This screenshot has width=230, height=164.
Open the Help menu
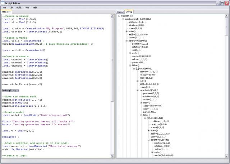[x=34, y=7]
